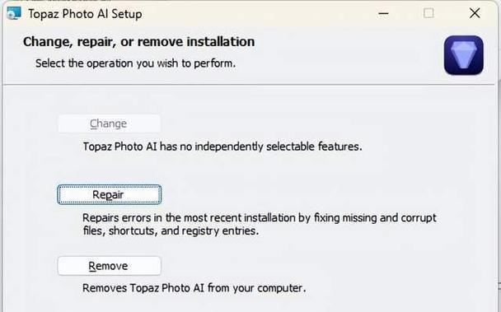Click the greyed-out maximize window icon
Screen dimensions: 501x312
pyautogui.click(x=428, y=13)
